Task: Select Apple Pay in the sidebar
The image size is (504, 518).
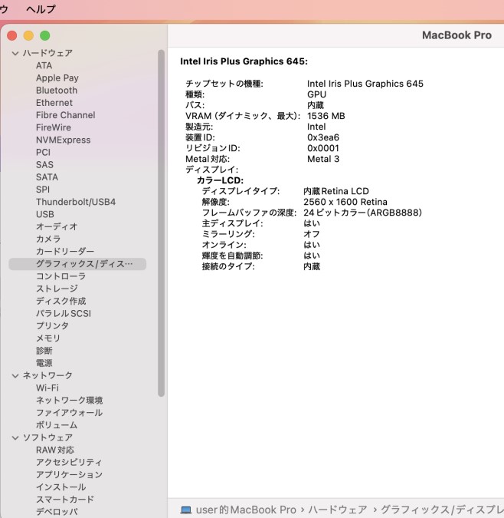Action: (x=57, y=78)
